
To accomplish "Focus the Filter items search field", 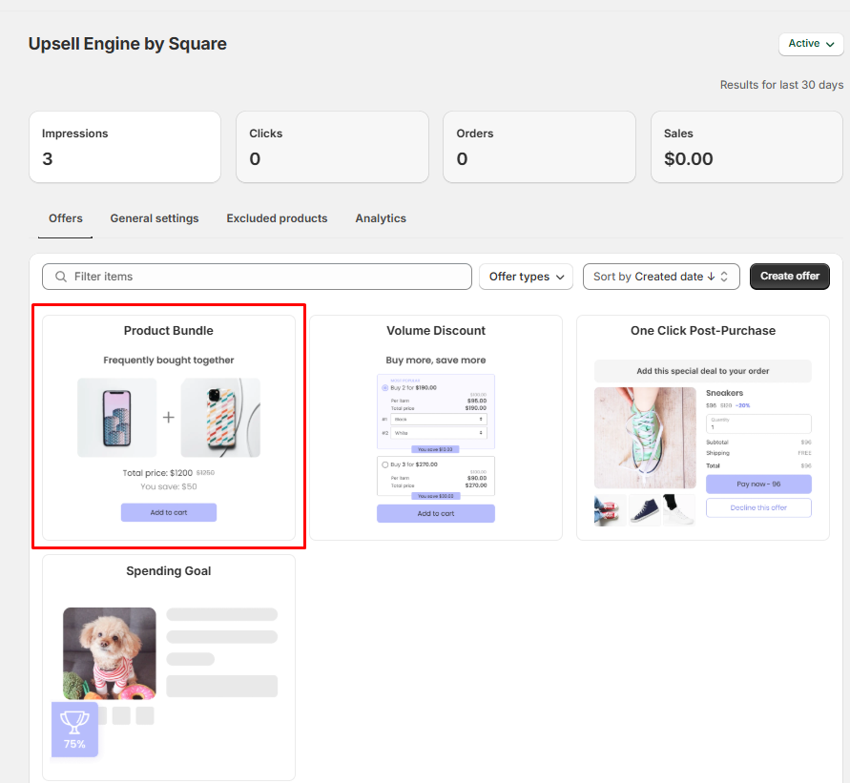I will pos(257,277).
